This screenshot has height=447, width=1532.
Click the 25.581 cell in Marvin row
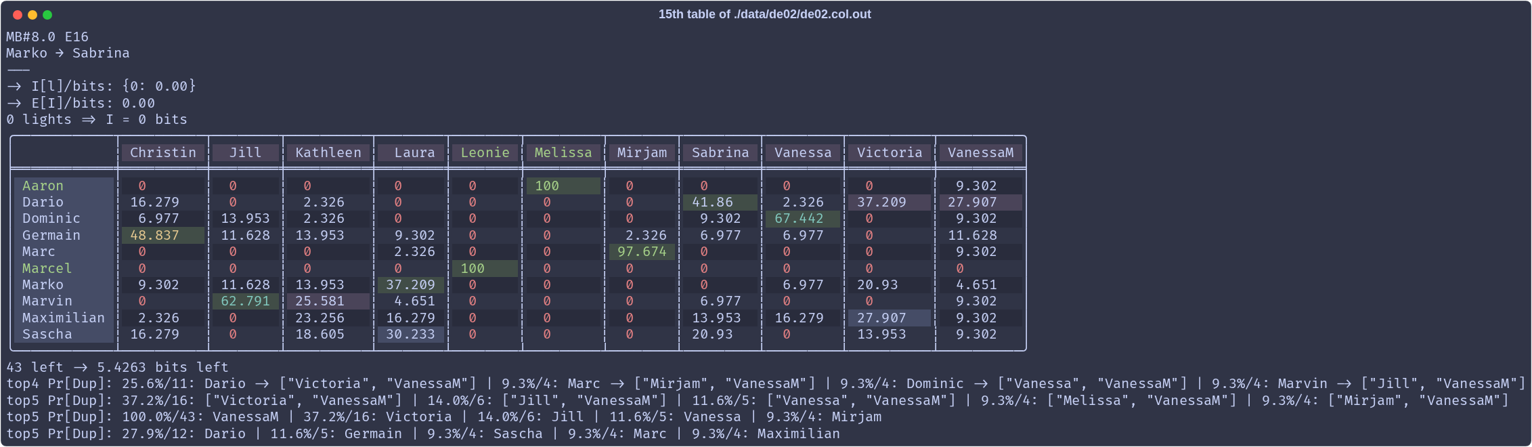pos(328,301)
